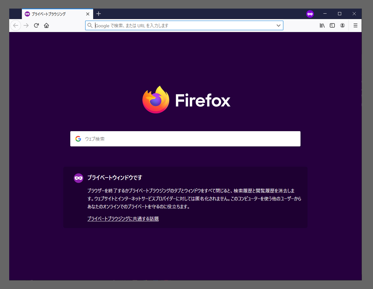Show the sidebar panel
Image resolution: width=373 pixels, height=289 pixels.
pos(332,25)
